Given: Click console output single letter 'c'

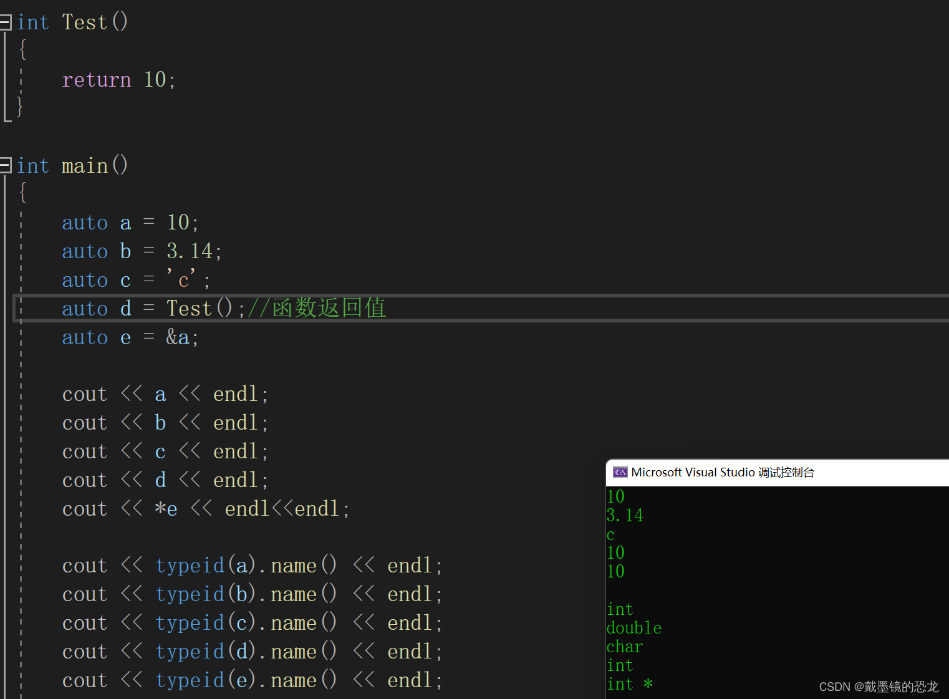Looking at the screenshot, I should pos(611,535).
